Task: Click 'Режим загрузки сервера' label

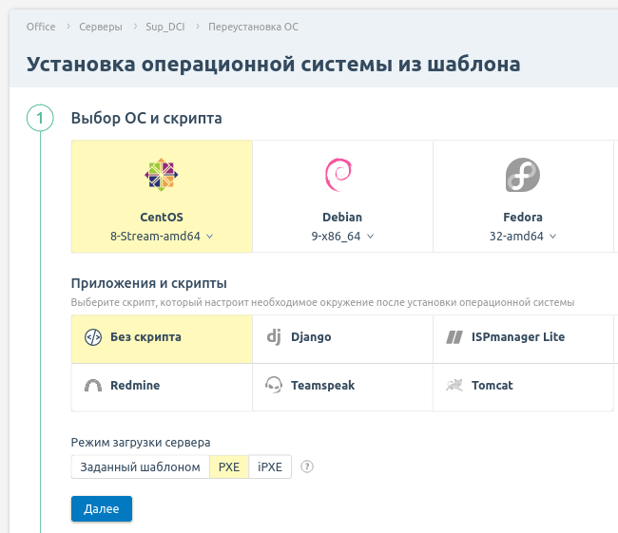Action: pyautogui.click(x=141, y=443)
